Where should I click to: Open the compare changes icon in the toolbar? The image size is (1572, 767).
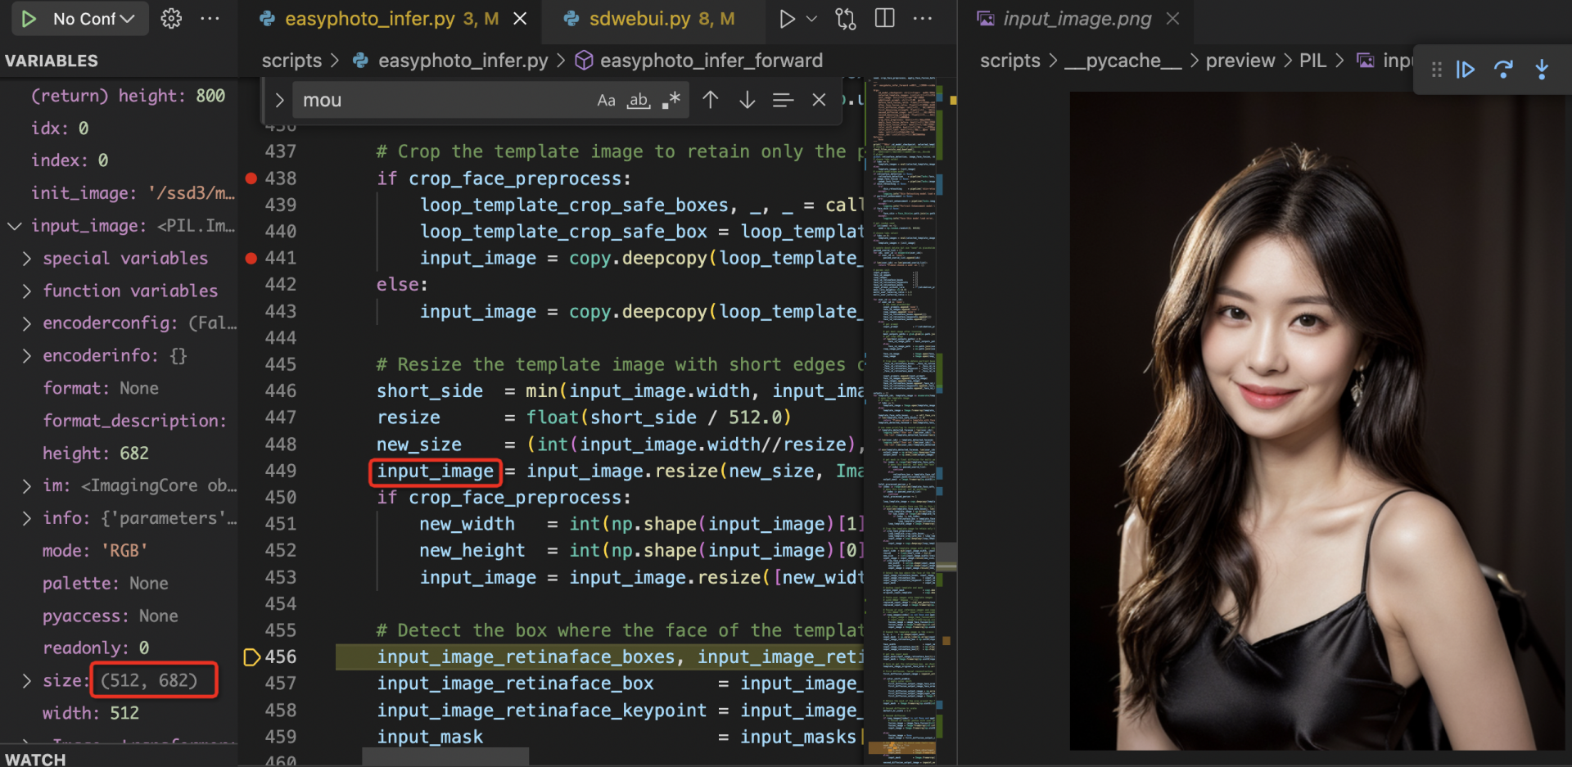[x=845, y=18]
